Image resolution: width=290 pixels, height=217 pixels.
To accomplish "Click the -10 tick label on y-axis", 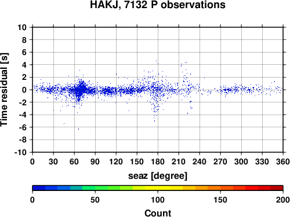I will (20, 152).
